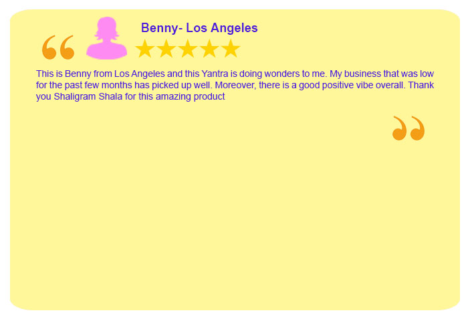Click the second line mentioning positive vibe
Viewport: 468px width, 319px height.
click(235, 85)
